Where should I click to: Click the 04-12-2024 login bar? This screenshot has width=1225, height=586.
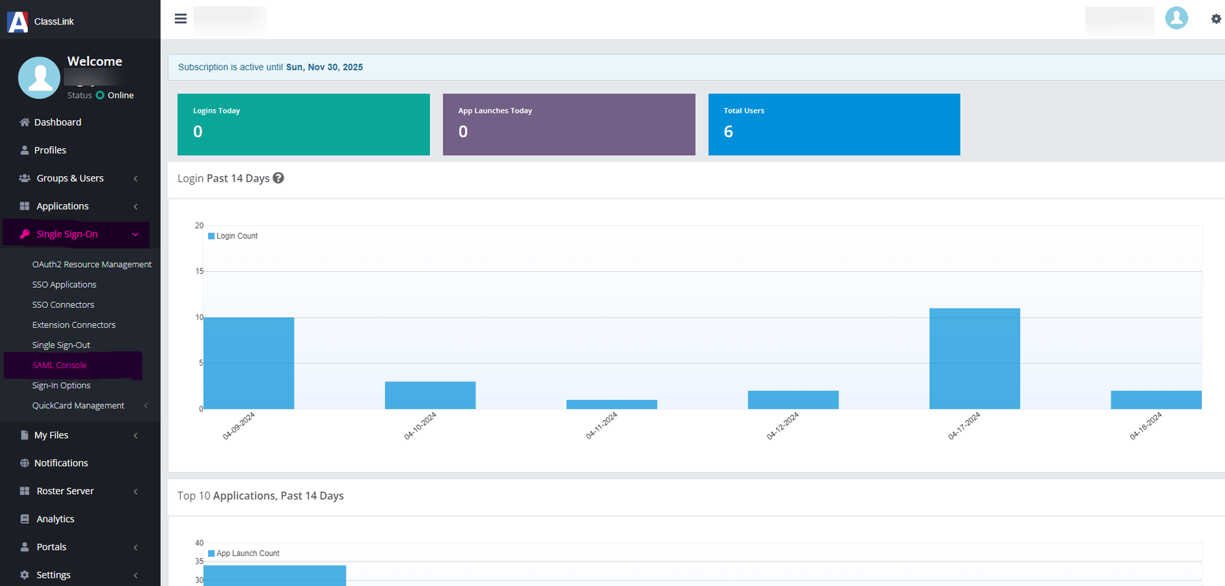point(793,400)
